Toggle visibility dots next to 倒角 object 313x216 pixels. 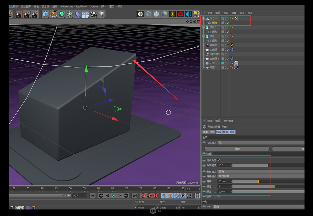(225, 23)
